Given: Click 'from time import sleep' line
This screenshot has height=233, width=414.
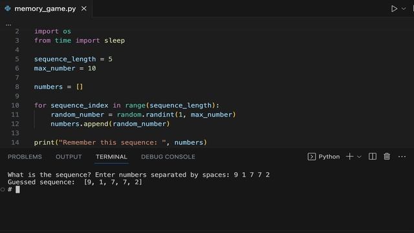Looking at the screenshot, I should 80,41.
